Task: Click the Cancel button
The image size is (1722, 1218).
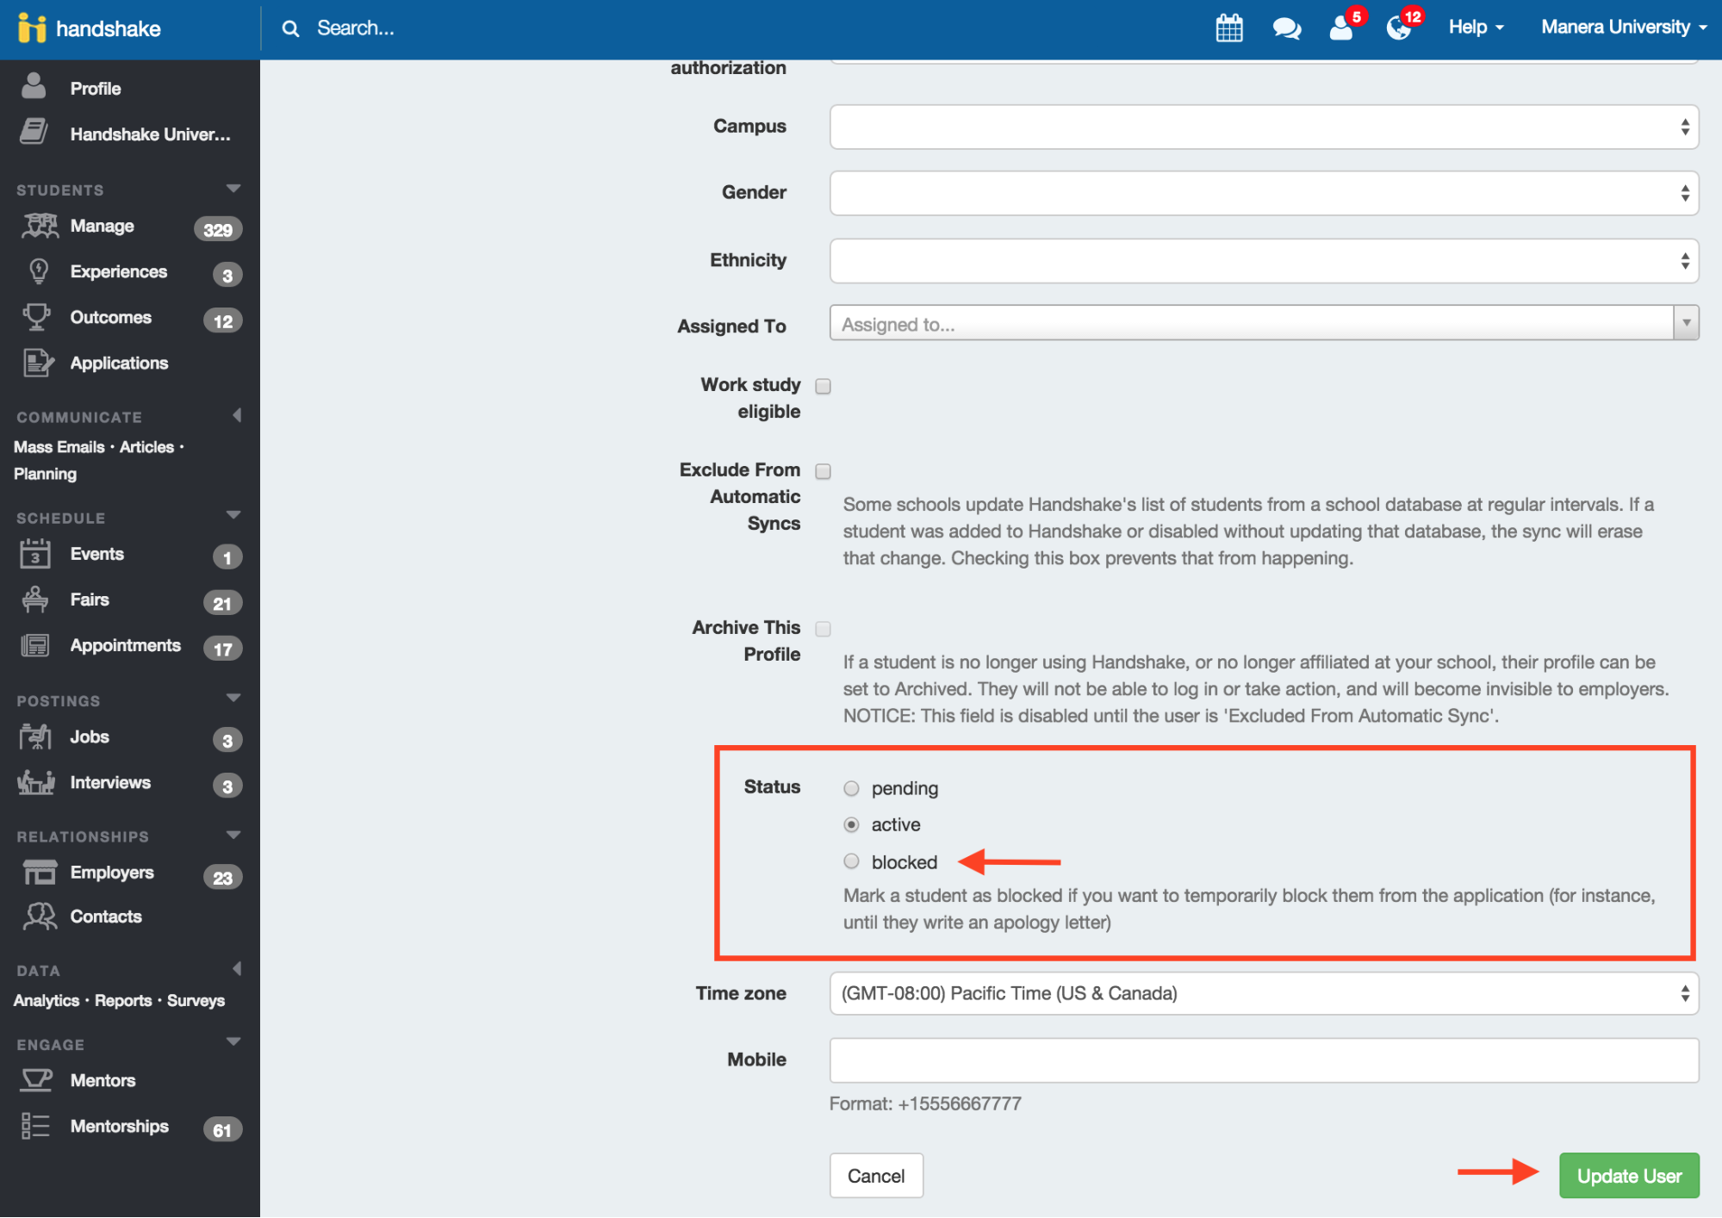Action: point(876,1176)
